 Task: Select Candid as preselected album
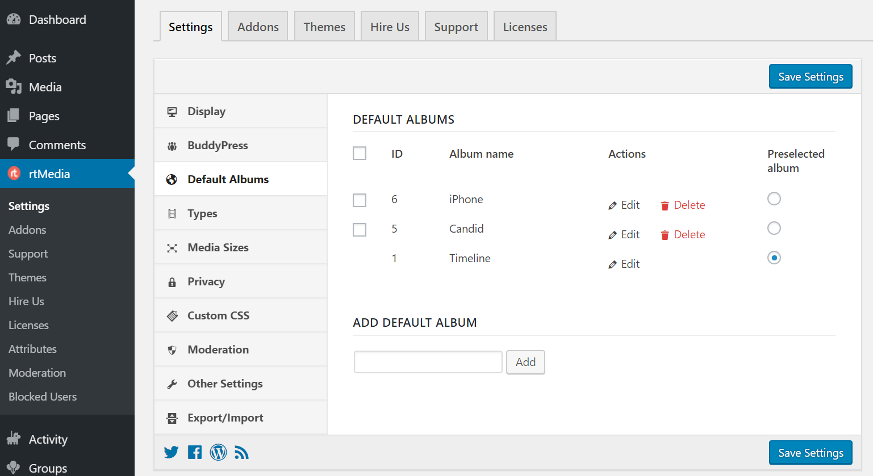tap(774, 228)
